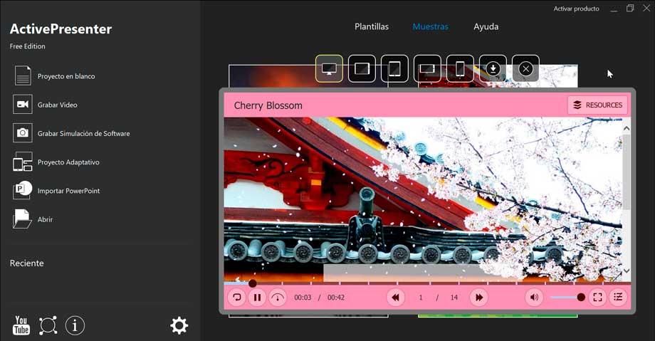Pause the Cherry Blossom playback
The width and height of the screenshot is (655, 341).
(257, 298)
